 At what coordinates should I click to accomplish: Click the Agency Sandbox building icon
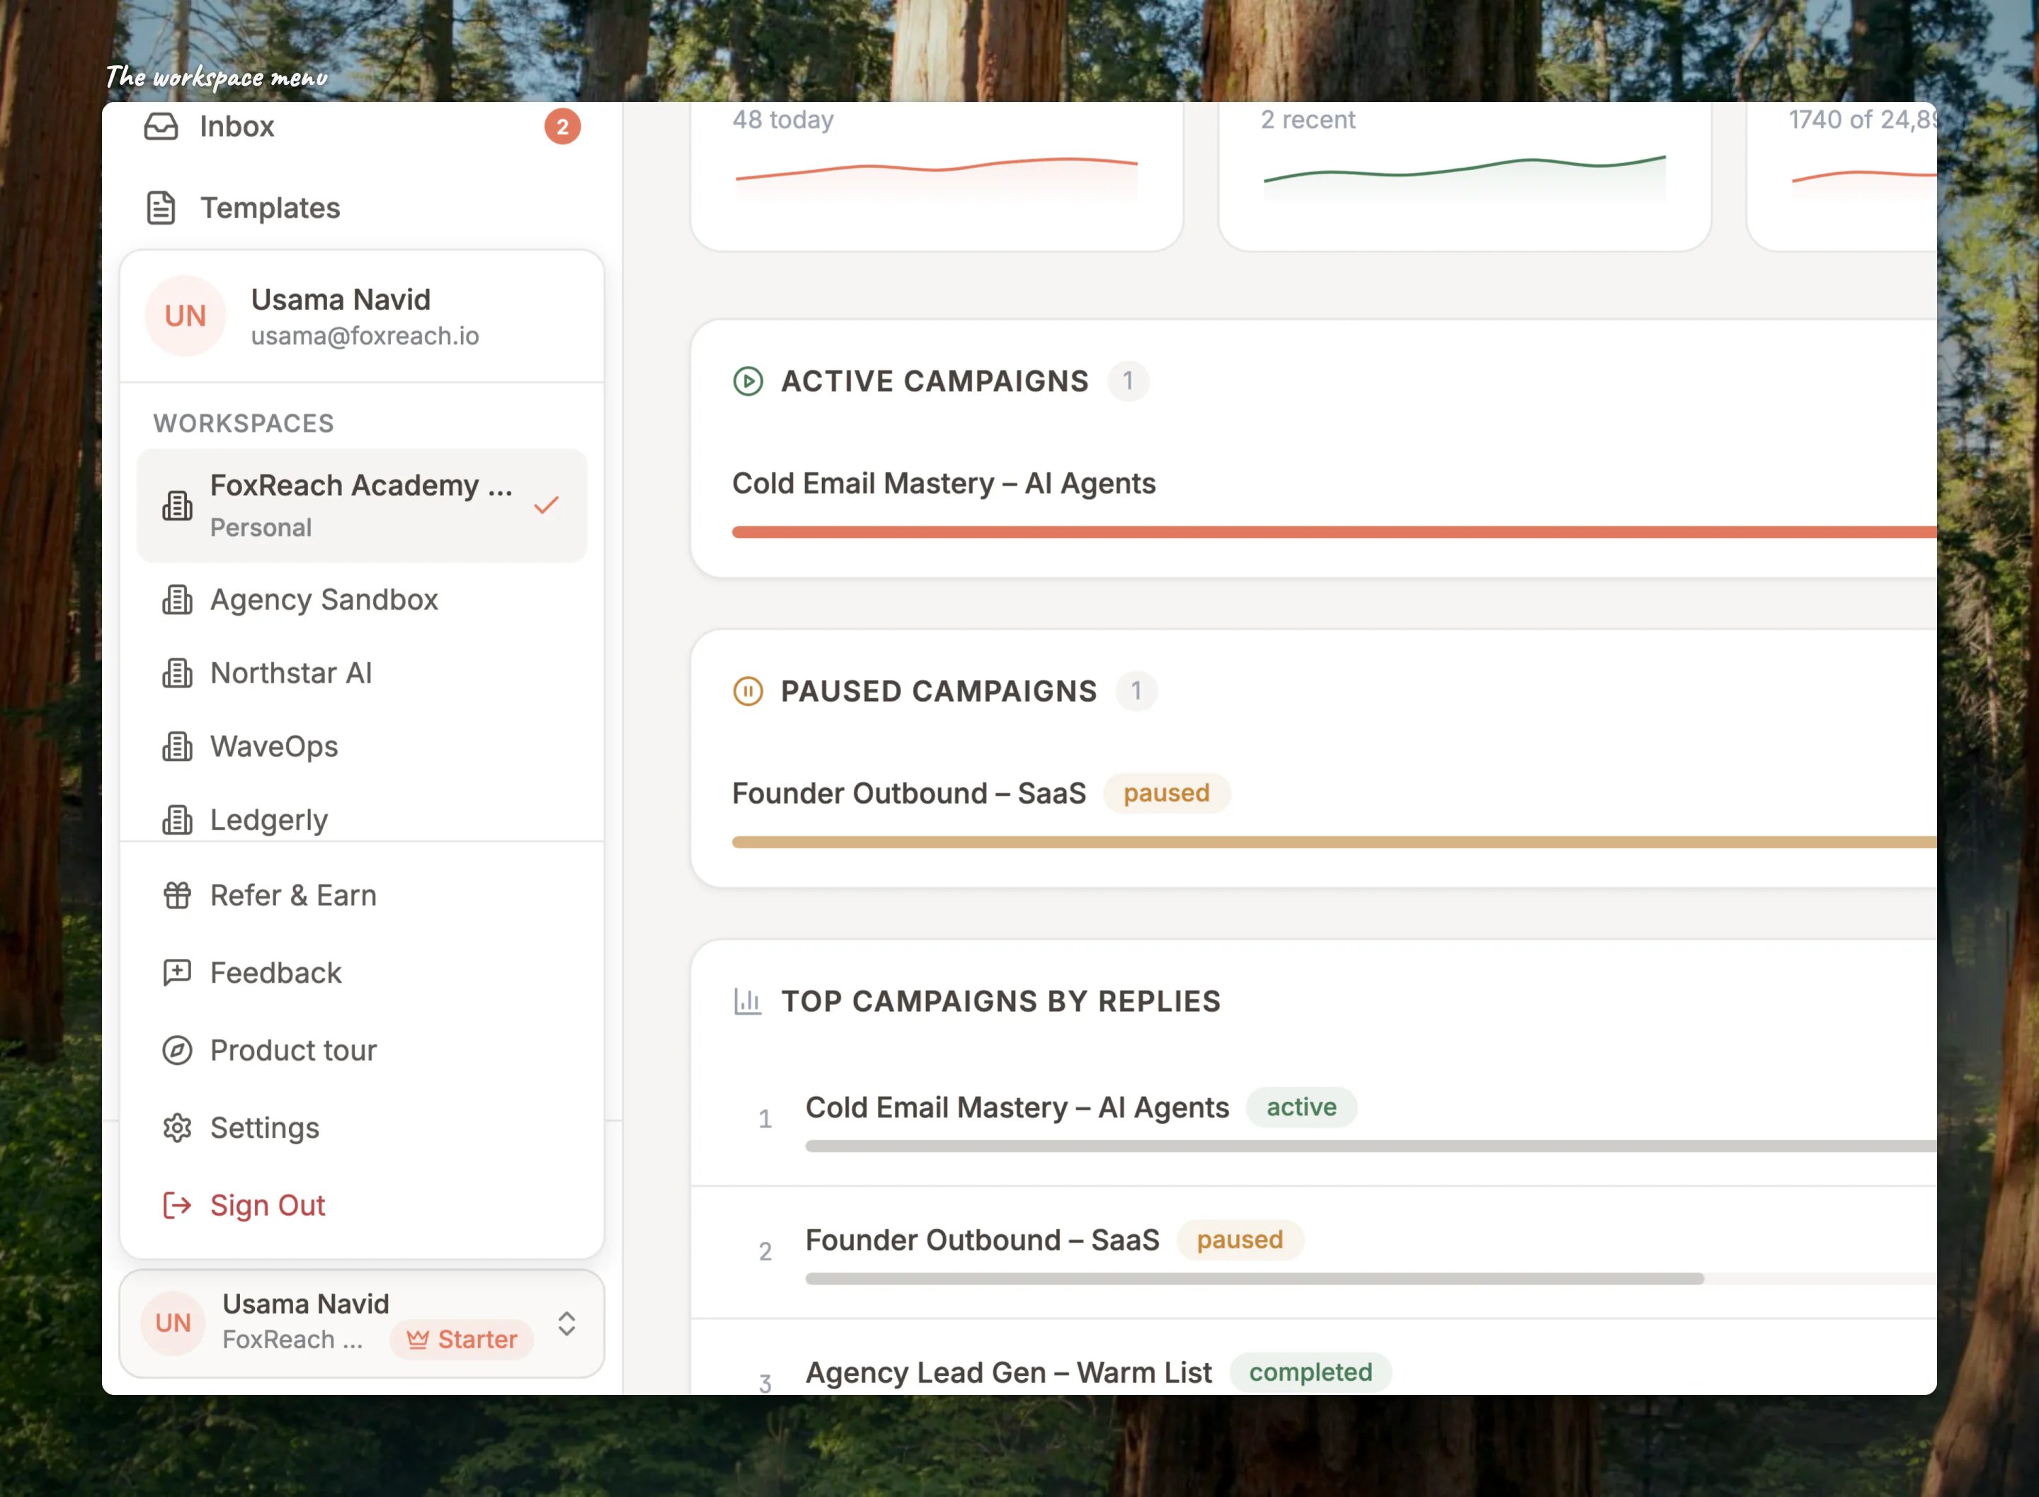[x=178, y=600]
